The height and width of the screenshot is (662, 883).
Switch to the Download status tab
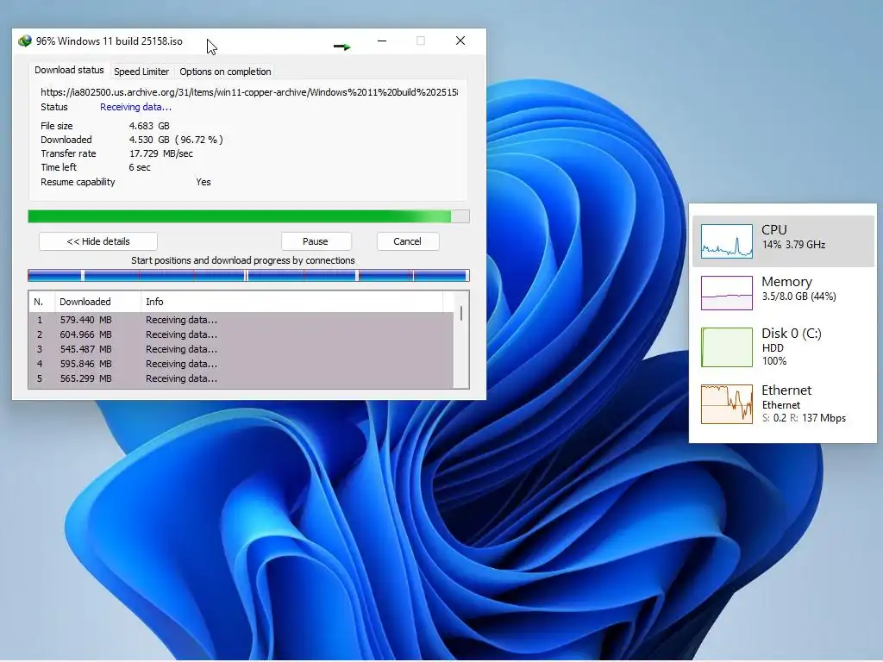click(x=69, y=71)
